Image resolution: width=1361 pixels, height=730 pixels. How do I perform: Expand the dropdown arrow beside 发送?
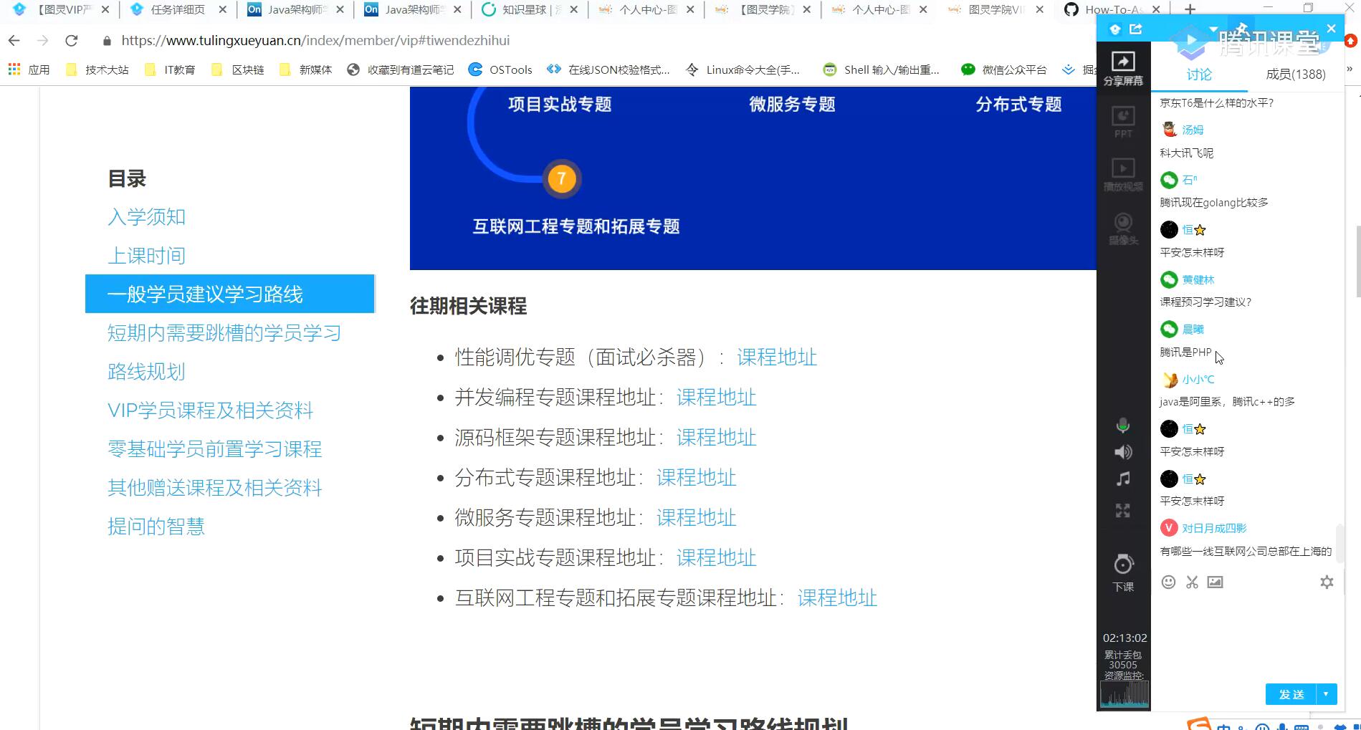[x=1326, y=694]
